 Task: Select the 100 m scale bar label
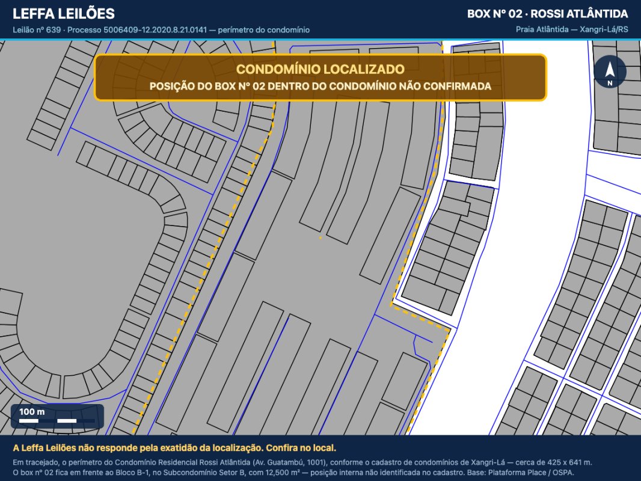(x=32, y=411)
